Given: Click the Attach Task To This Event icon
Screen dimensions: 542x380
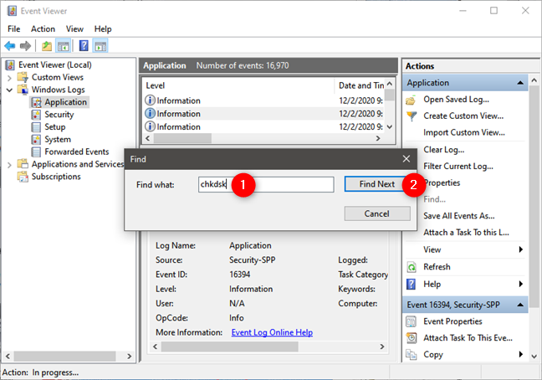Looking at the screenshot, I should tap(412, 338).
